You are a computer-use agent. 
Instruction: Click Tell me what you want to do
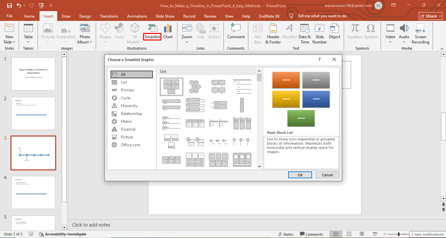322,16
